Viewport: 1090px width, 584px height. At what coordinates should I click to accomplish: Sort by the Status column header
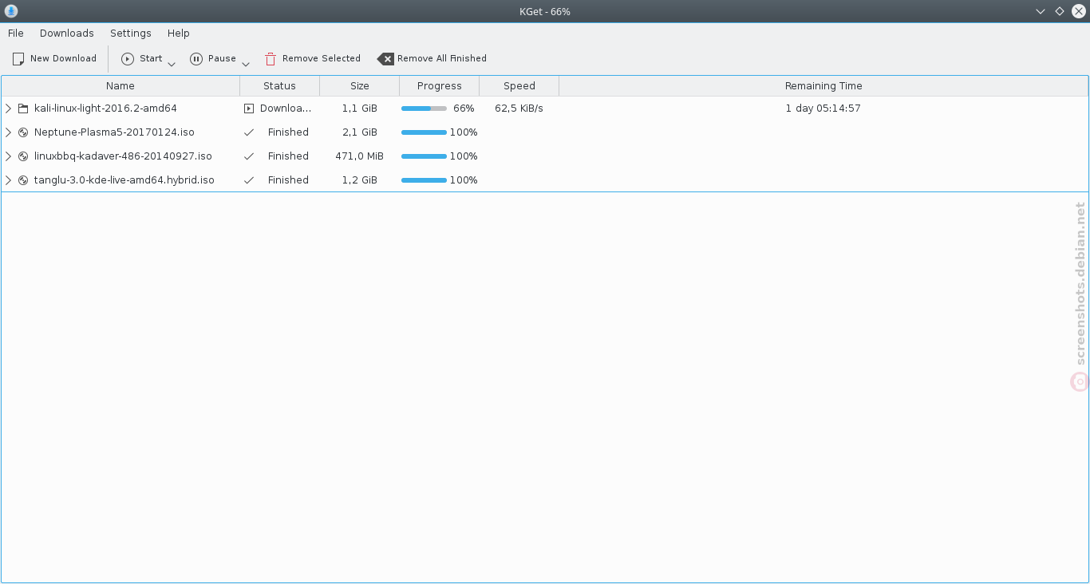(x=280, y=86)
